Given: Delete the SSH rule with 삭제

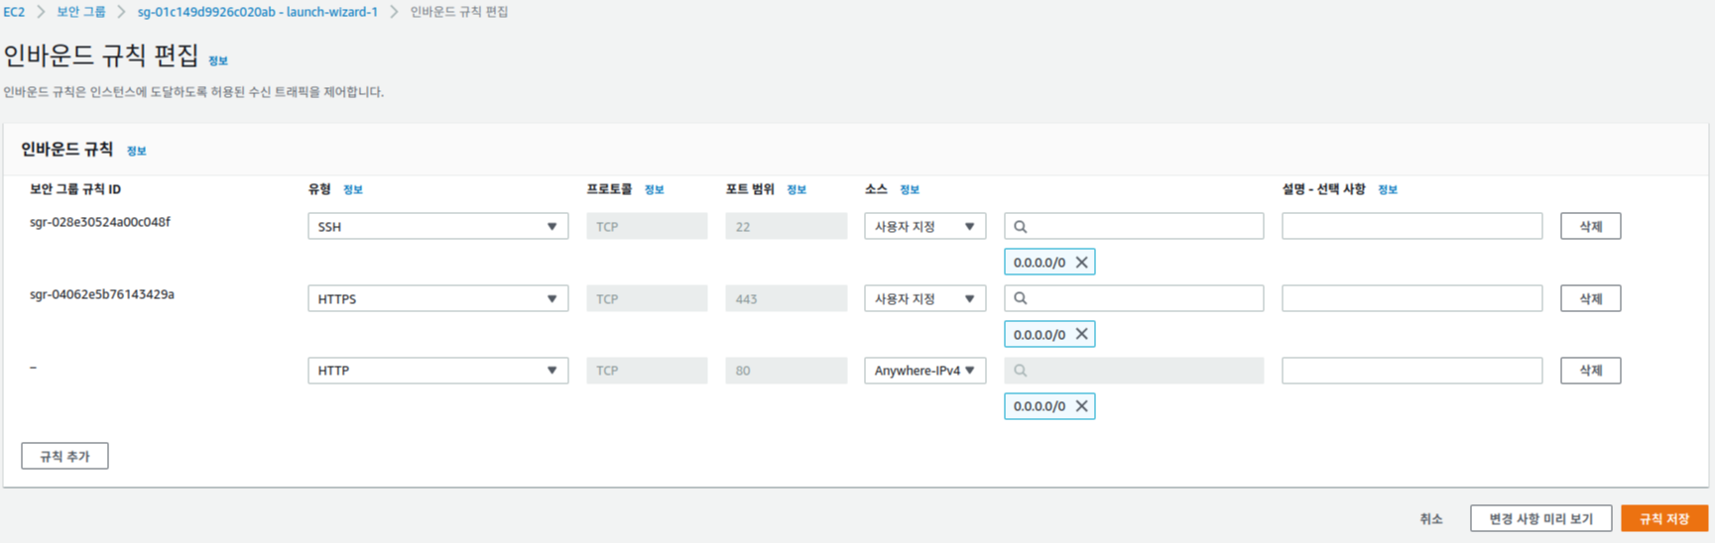Looking at the screenshot, I should tap(1590, 227).
